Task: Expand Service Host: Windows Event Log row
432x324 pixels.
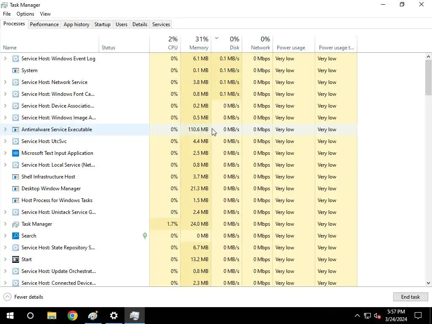Action: (x=5, y=58)
